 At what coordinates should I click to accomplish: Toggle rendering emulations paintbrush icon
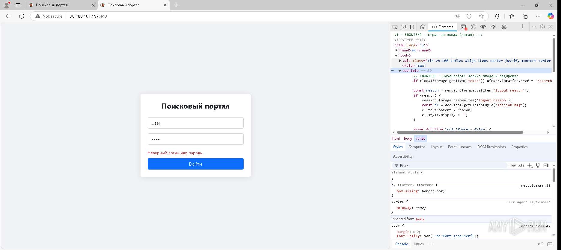[x=538, y=165]
